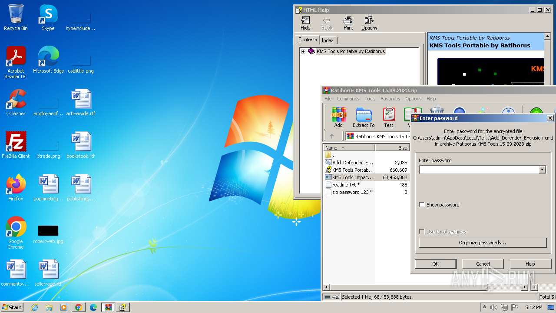Click Cancel in the Enter password dialog
The image size is (556, 313).
tap(483, 264)
